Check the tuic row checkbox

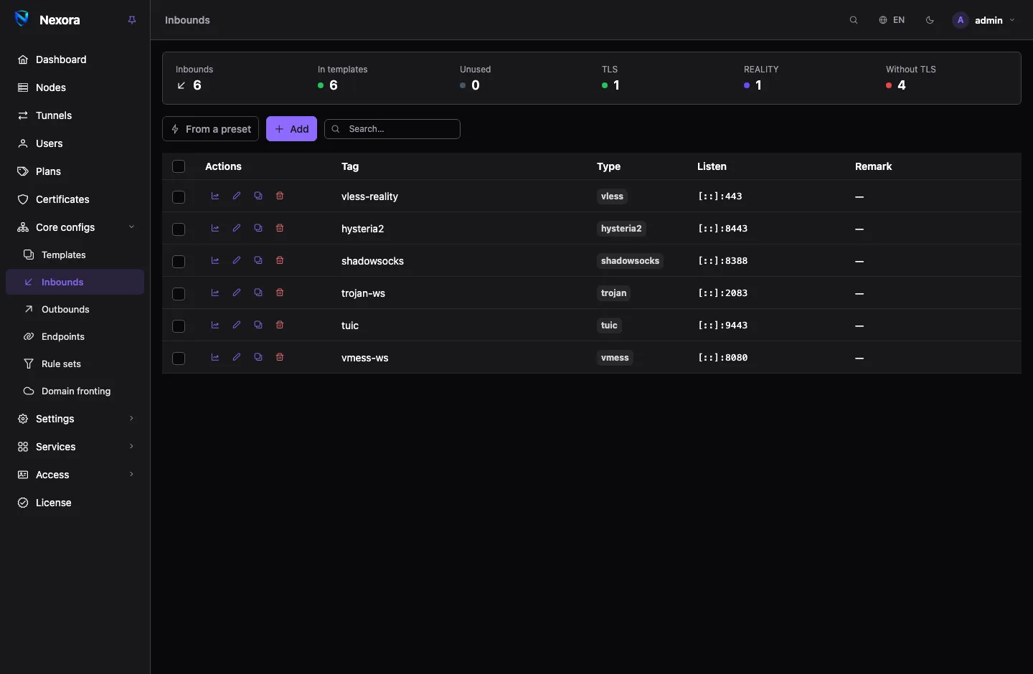[x=179, y=326]
